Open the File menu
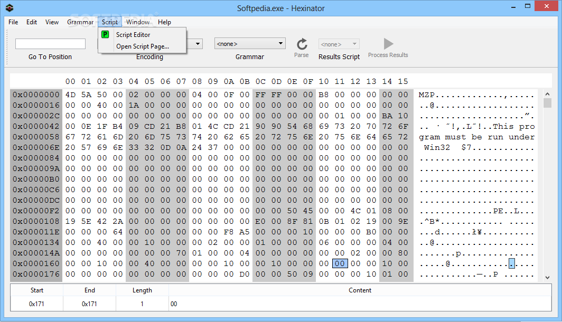This screenshot has width=562, height=322. 13,22
